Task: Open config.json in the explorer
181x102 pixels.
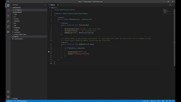Action: (x=17, y=32)
